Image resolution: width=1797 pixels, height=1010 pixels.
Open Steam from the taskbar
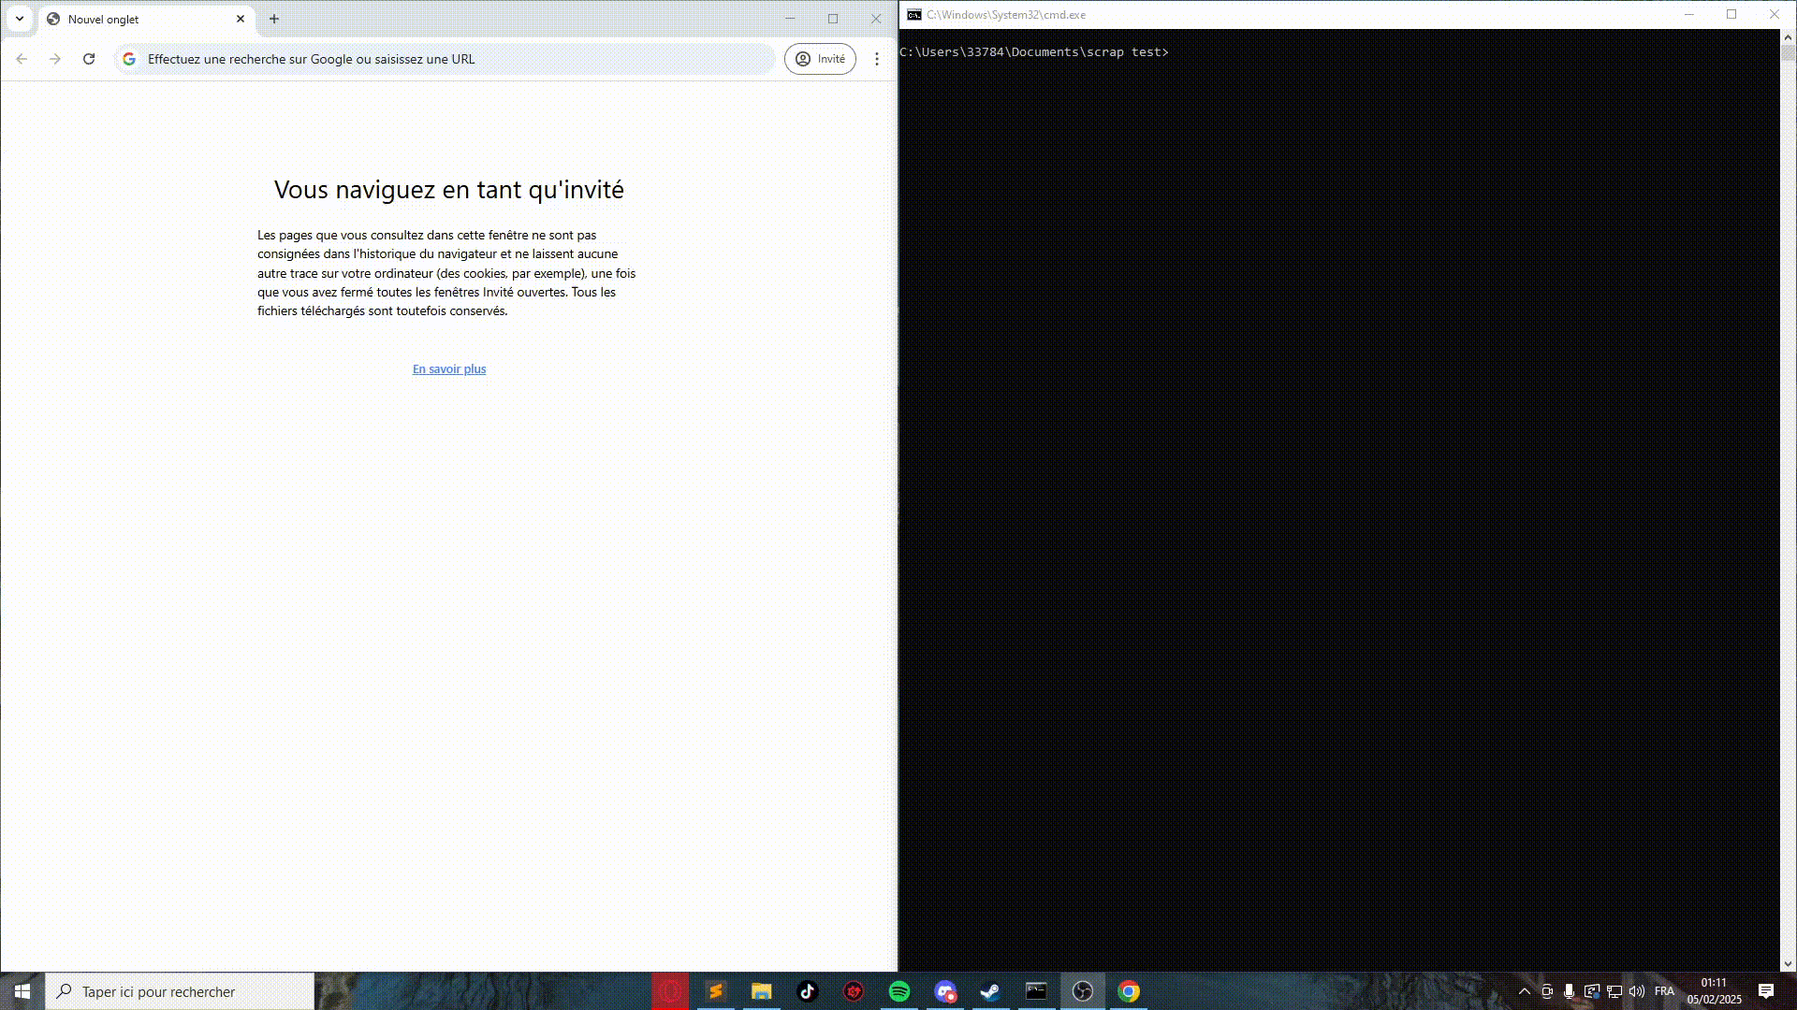[990, 991]
